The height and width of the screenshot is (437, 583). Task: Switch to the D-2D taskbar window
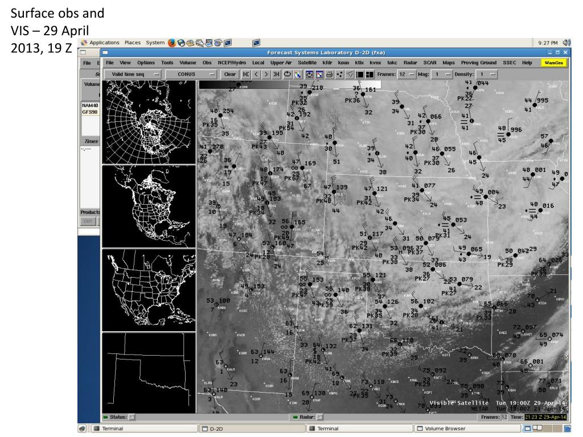(252, 428)
